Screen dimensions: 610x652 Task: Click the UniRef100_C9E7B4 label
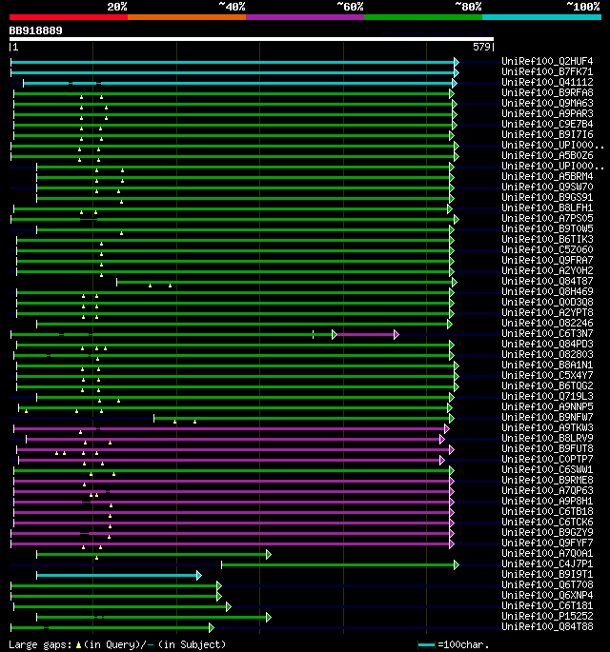547,124
